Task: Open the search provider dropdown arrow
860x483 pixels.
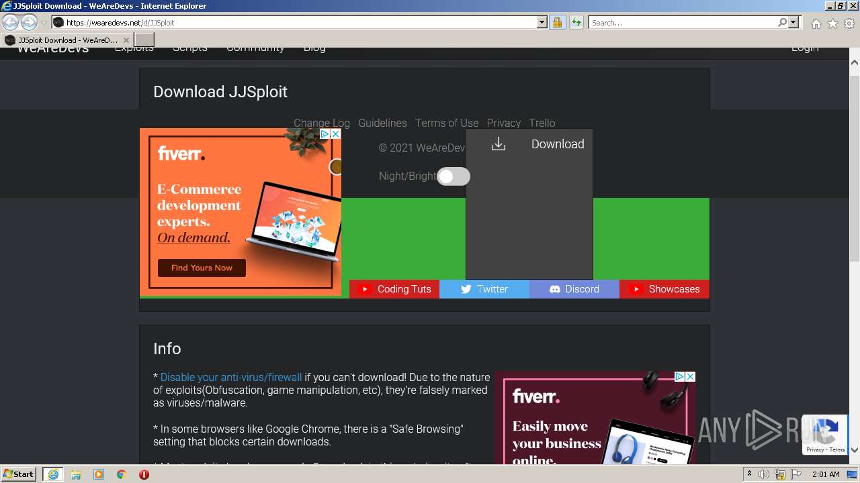Action: (x=793, y=23)
